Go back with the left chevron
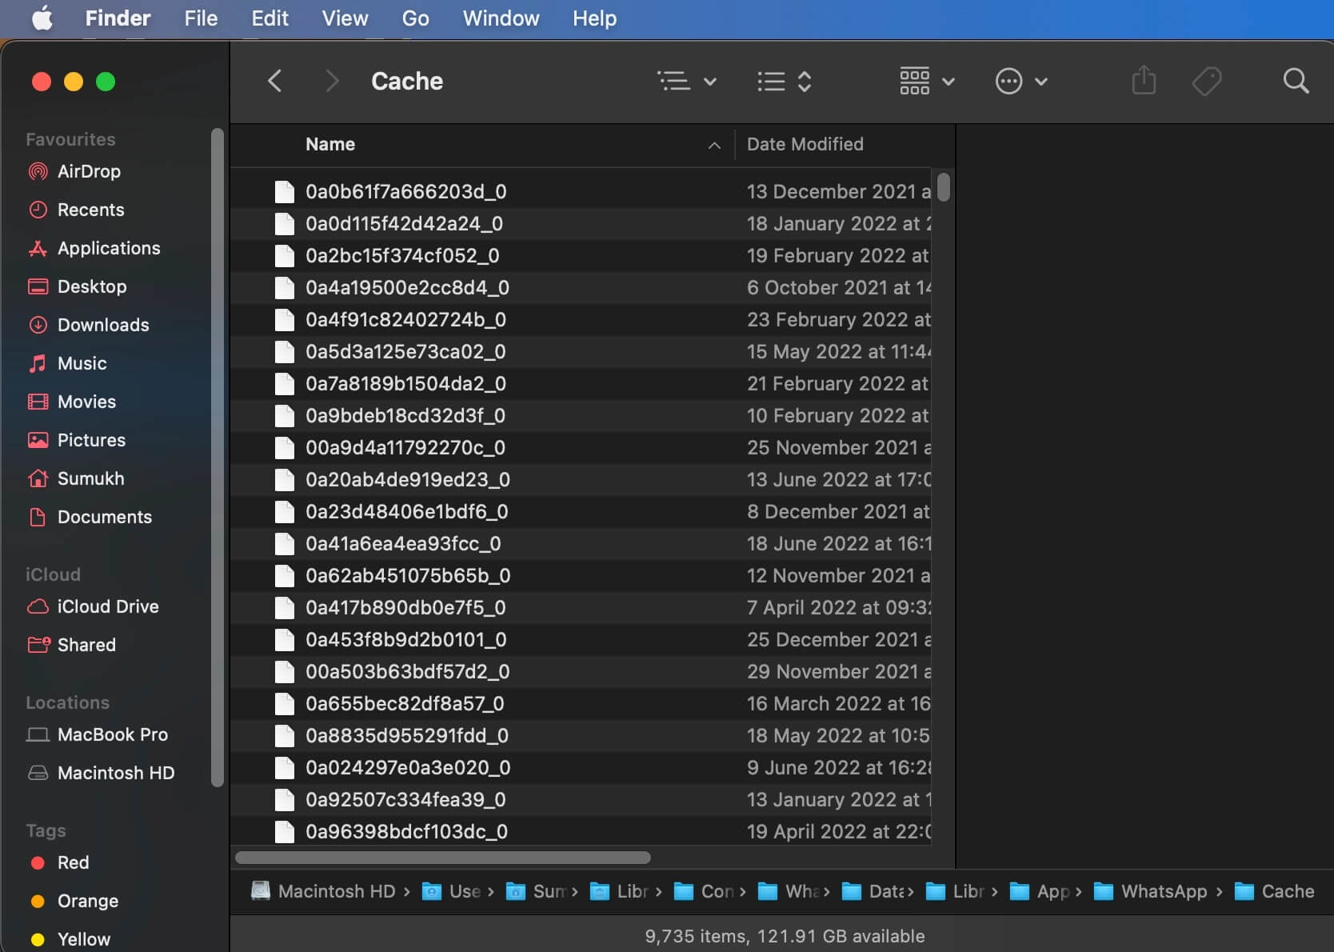Screen dimensions: 1334x952 (x=274, y=81)
